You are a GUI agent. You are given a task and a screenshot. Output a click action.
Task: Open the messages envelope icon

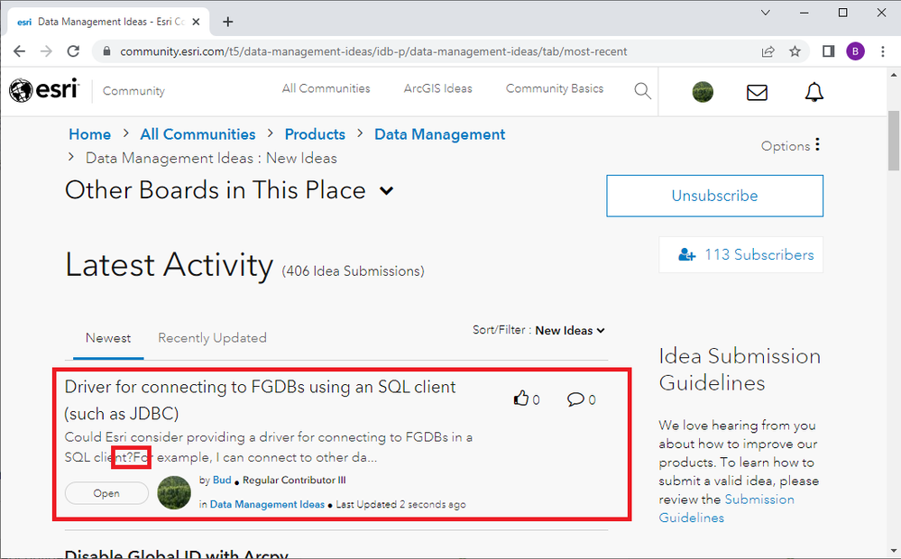point(757,92)
